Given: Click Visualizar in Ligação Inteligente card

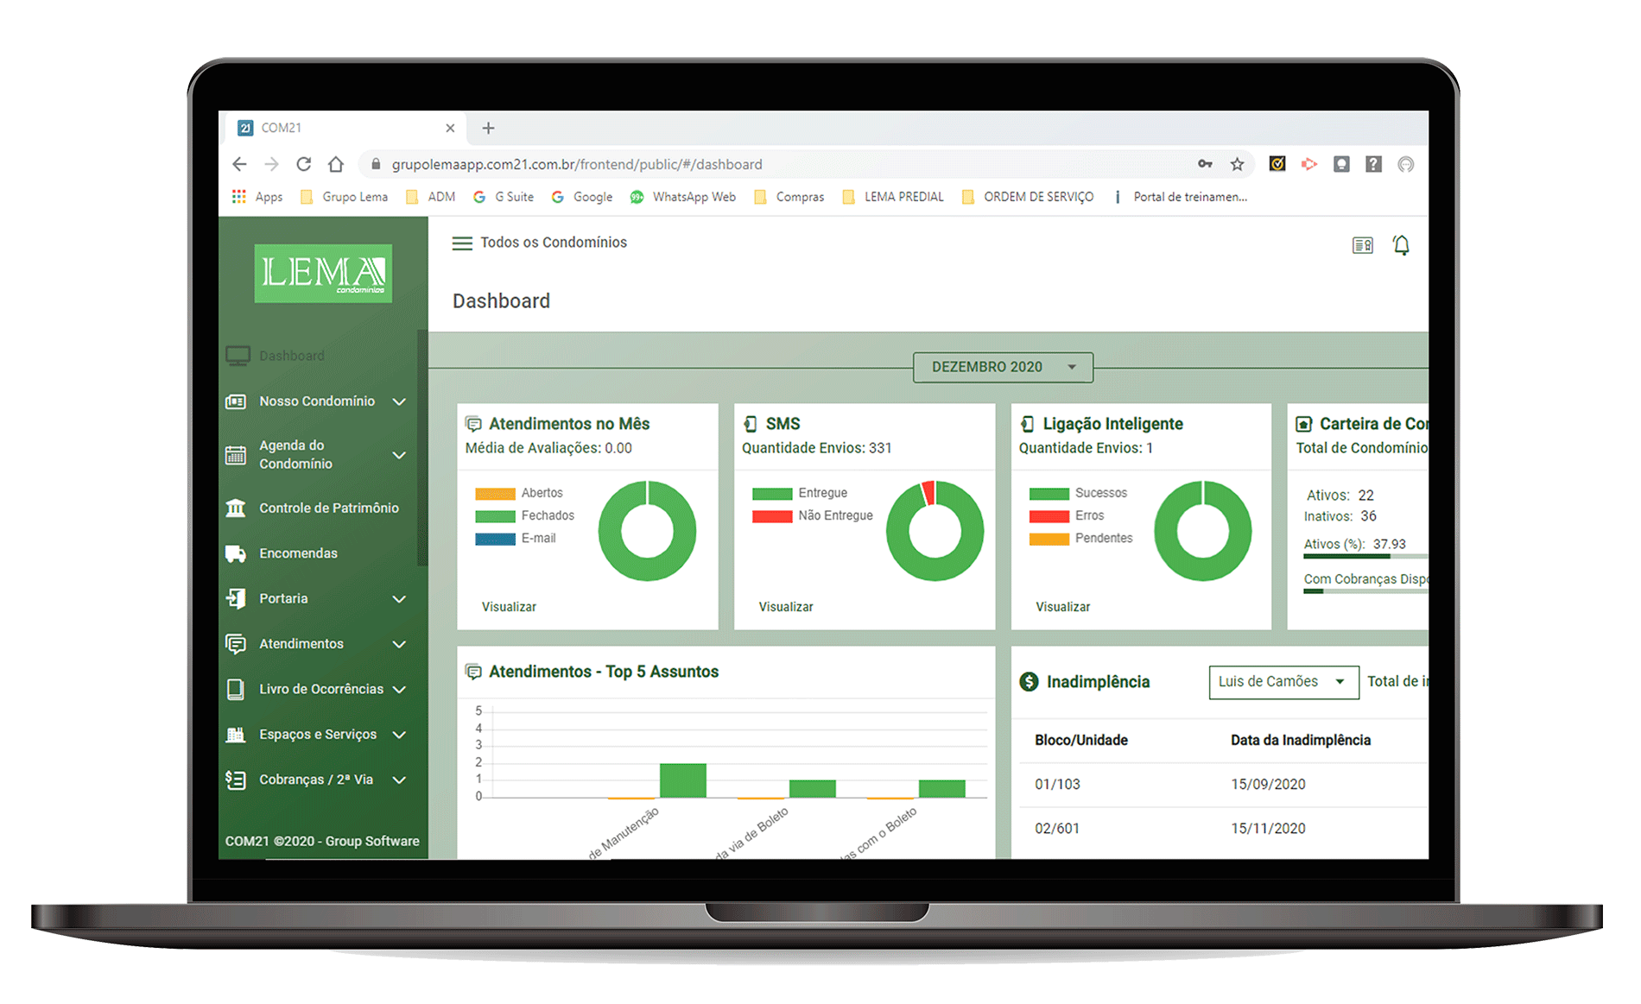Looking at the screenshot, I should 1063,607.
